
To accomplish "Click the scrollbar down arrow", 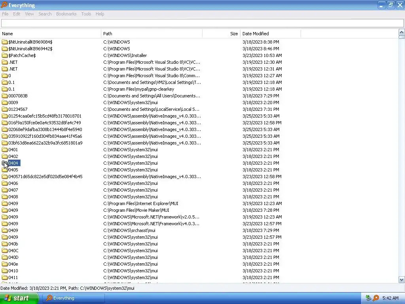I will [x=401, y=280].
